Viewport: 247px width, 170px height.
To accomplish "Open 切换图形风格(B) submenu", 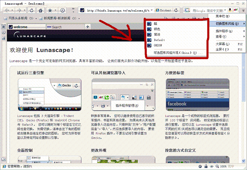I will click(x=227, y=24).
